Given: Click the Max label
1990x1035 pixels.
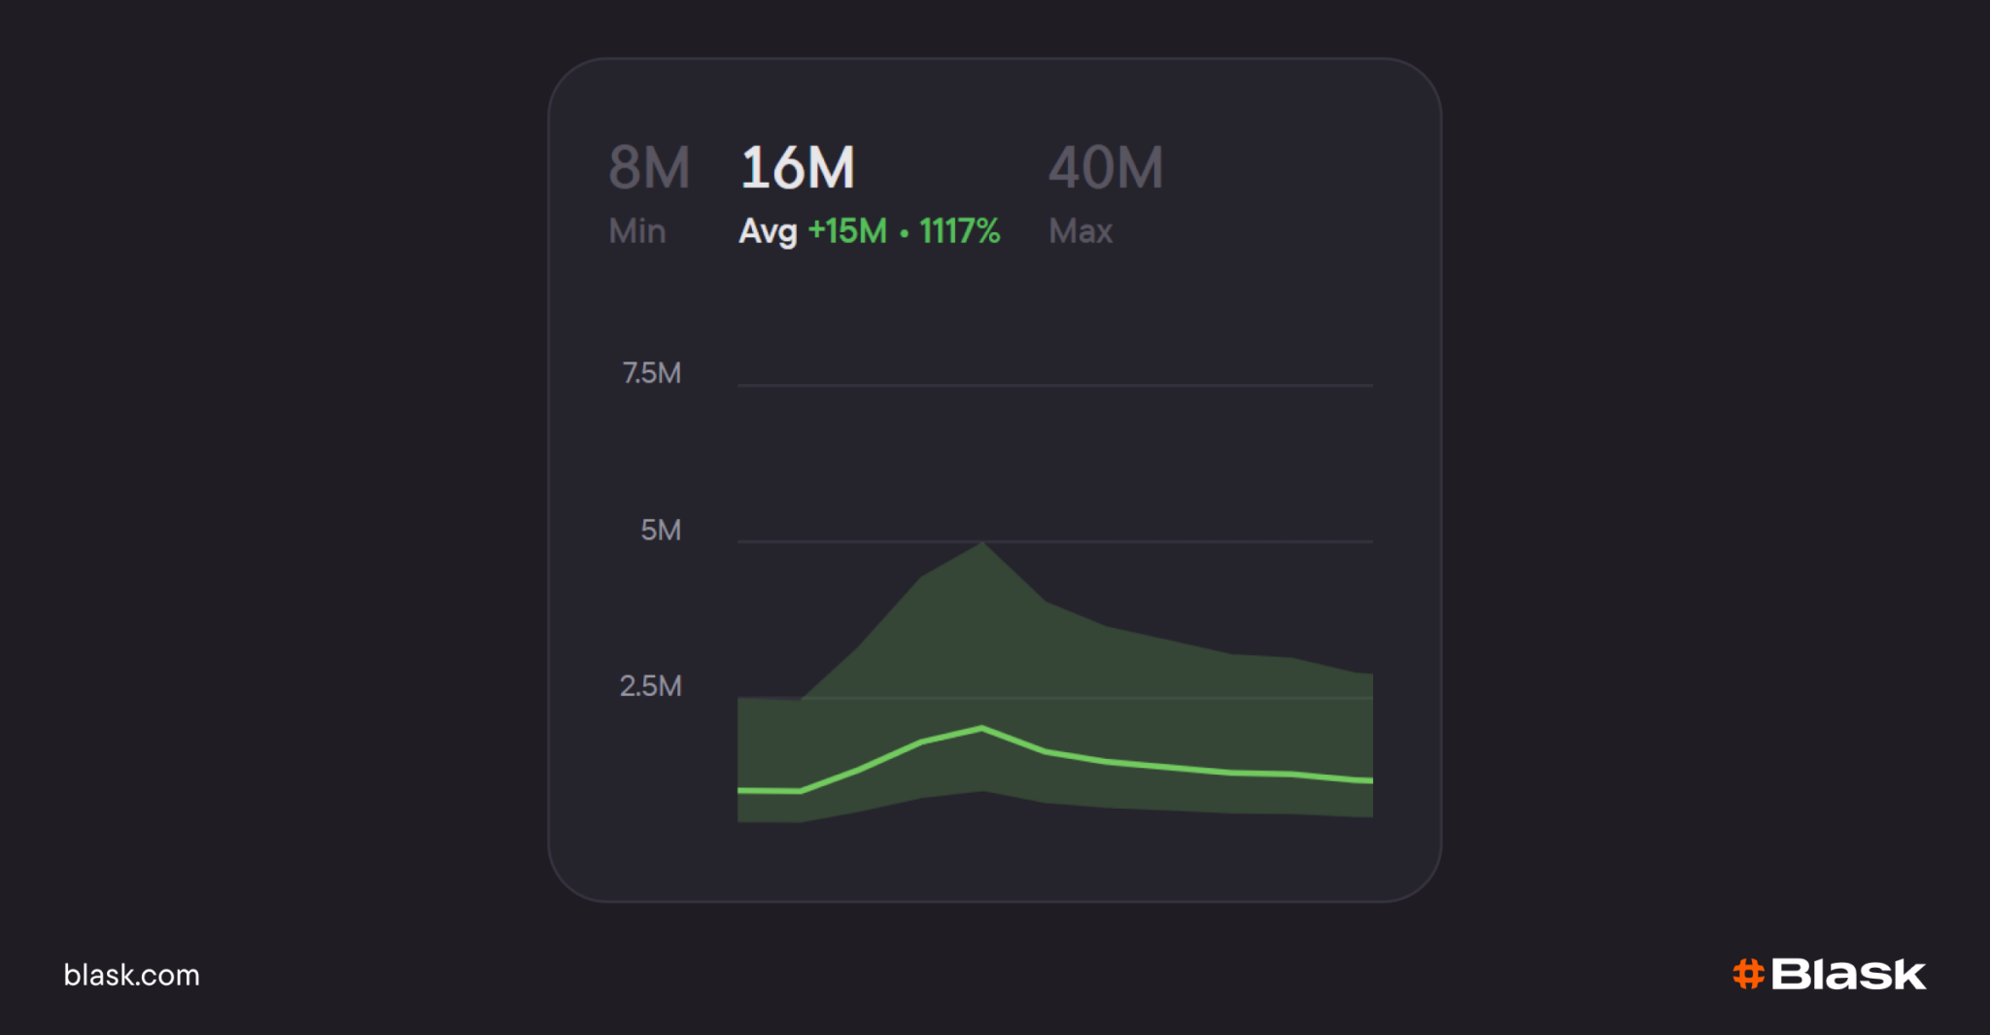Looking at the screenshot, I should [1081, 231].
